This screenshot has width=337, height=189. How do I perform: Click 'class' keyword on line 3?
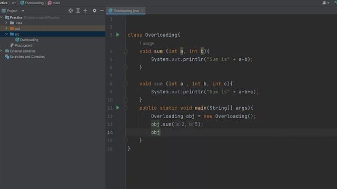point(135,35)
